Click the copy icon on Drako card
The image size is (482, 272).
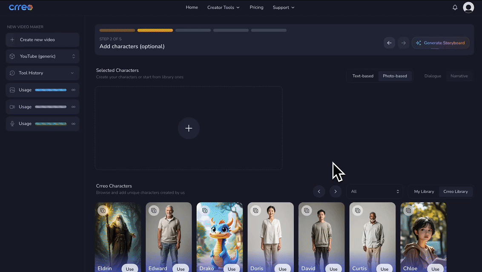[205, 210]
